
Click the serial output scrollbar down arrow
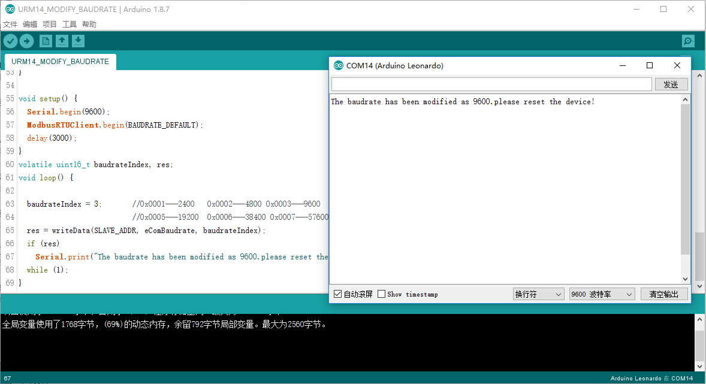pos(685,279)
